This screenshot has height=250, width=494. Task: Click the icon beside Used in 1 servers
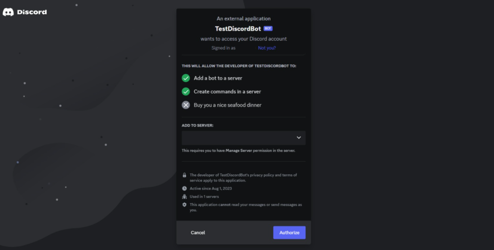[x=184, y=196]
